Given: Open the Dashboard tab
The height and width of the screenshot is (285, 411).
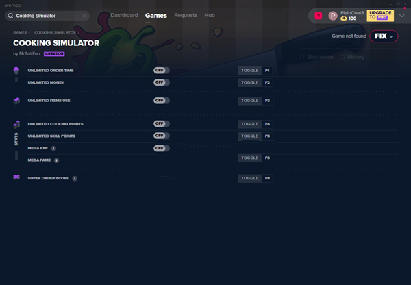Looking at the screenshot, I should [124, 15].
